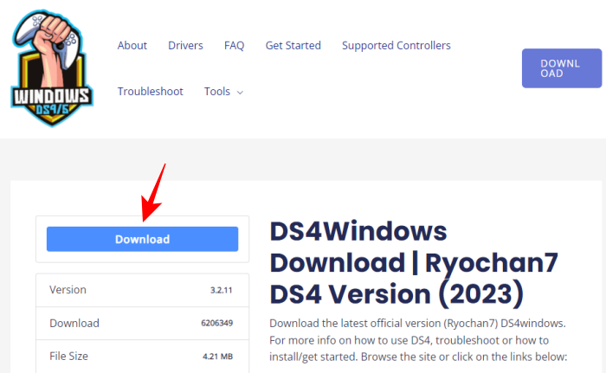Click version number 3.2.11
This screenshot has height=373, width=606.
[x=222, y=290]
